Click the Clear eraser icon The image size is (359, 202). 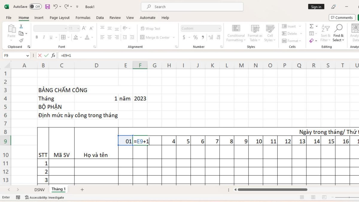click(x=311, y=41)
